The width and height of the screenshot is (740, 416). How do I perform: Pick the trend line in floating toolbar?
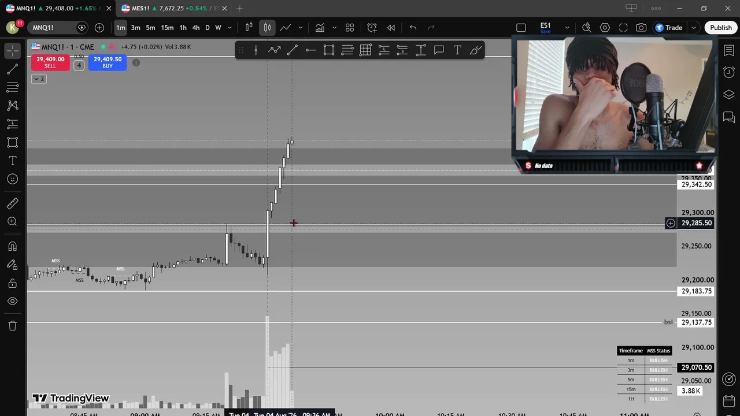pos(293,50)
